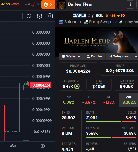Click the chart quick-search lightning icon
Image resolution: width=138 pixels, height=152 pixels.
point(29,16)
